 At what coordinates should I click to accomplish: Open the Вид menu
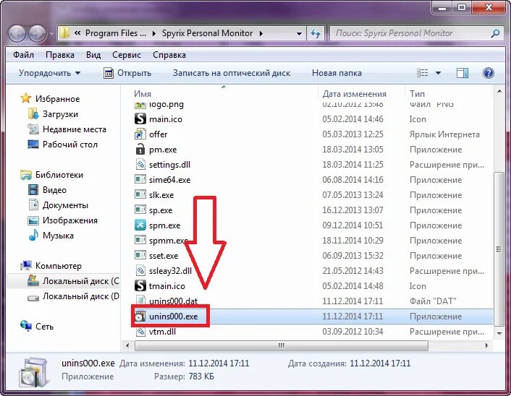coord(93,55)
